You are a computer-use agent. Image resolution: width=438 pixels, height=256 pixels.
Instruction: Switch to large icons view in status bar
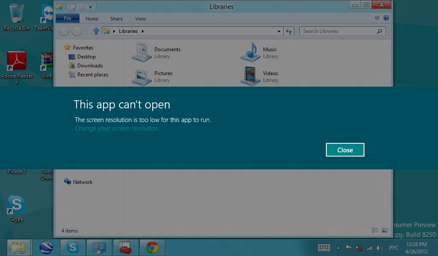tap(385, 230)
